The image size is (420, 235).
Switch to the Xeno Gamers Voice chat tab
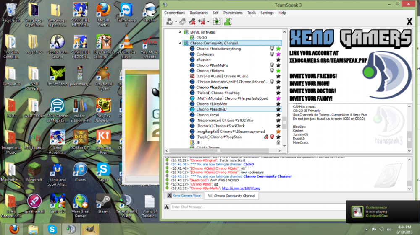pos(184,196)
